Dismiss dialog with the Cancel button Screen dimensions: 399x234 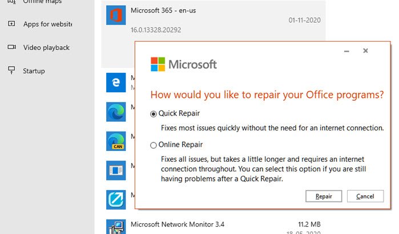point(365,196)
